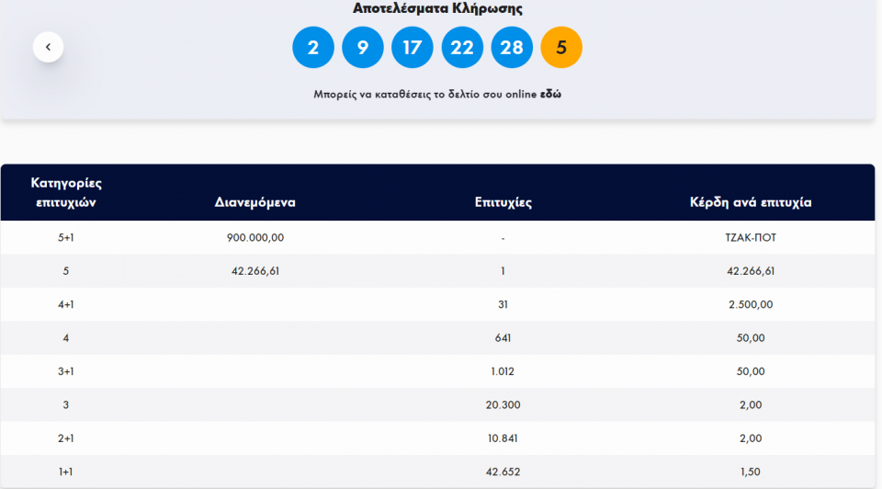Click the 'Κατηγορίες επιτυχιών' column header
This screenshot has height=489, width=882.
click(66, 192)
